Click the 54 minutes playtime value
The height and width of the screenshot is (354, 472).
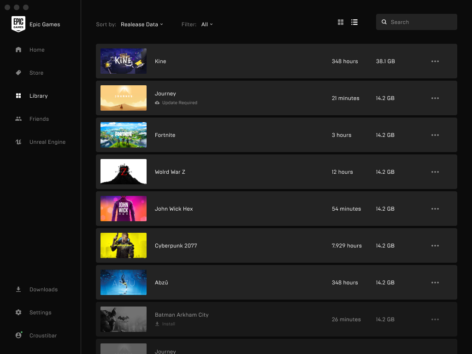pos(346,209)
